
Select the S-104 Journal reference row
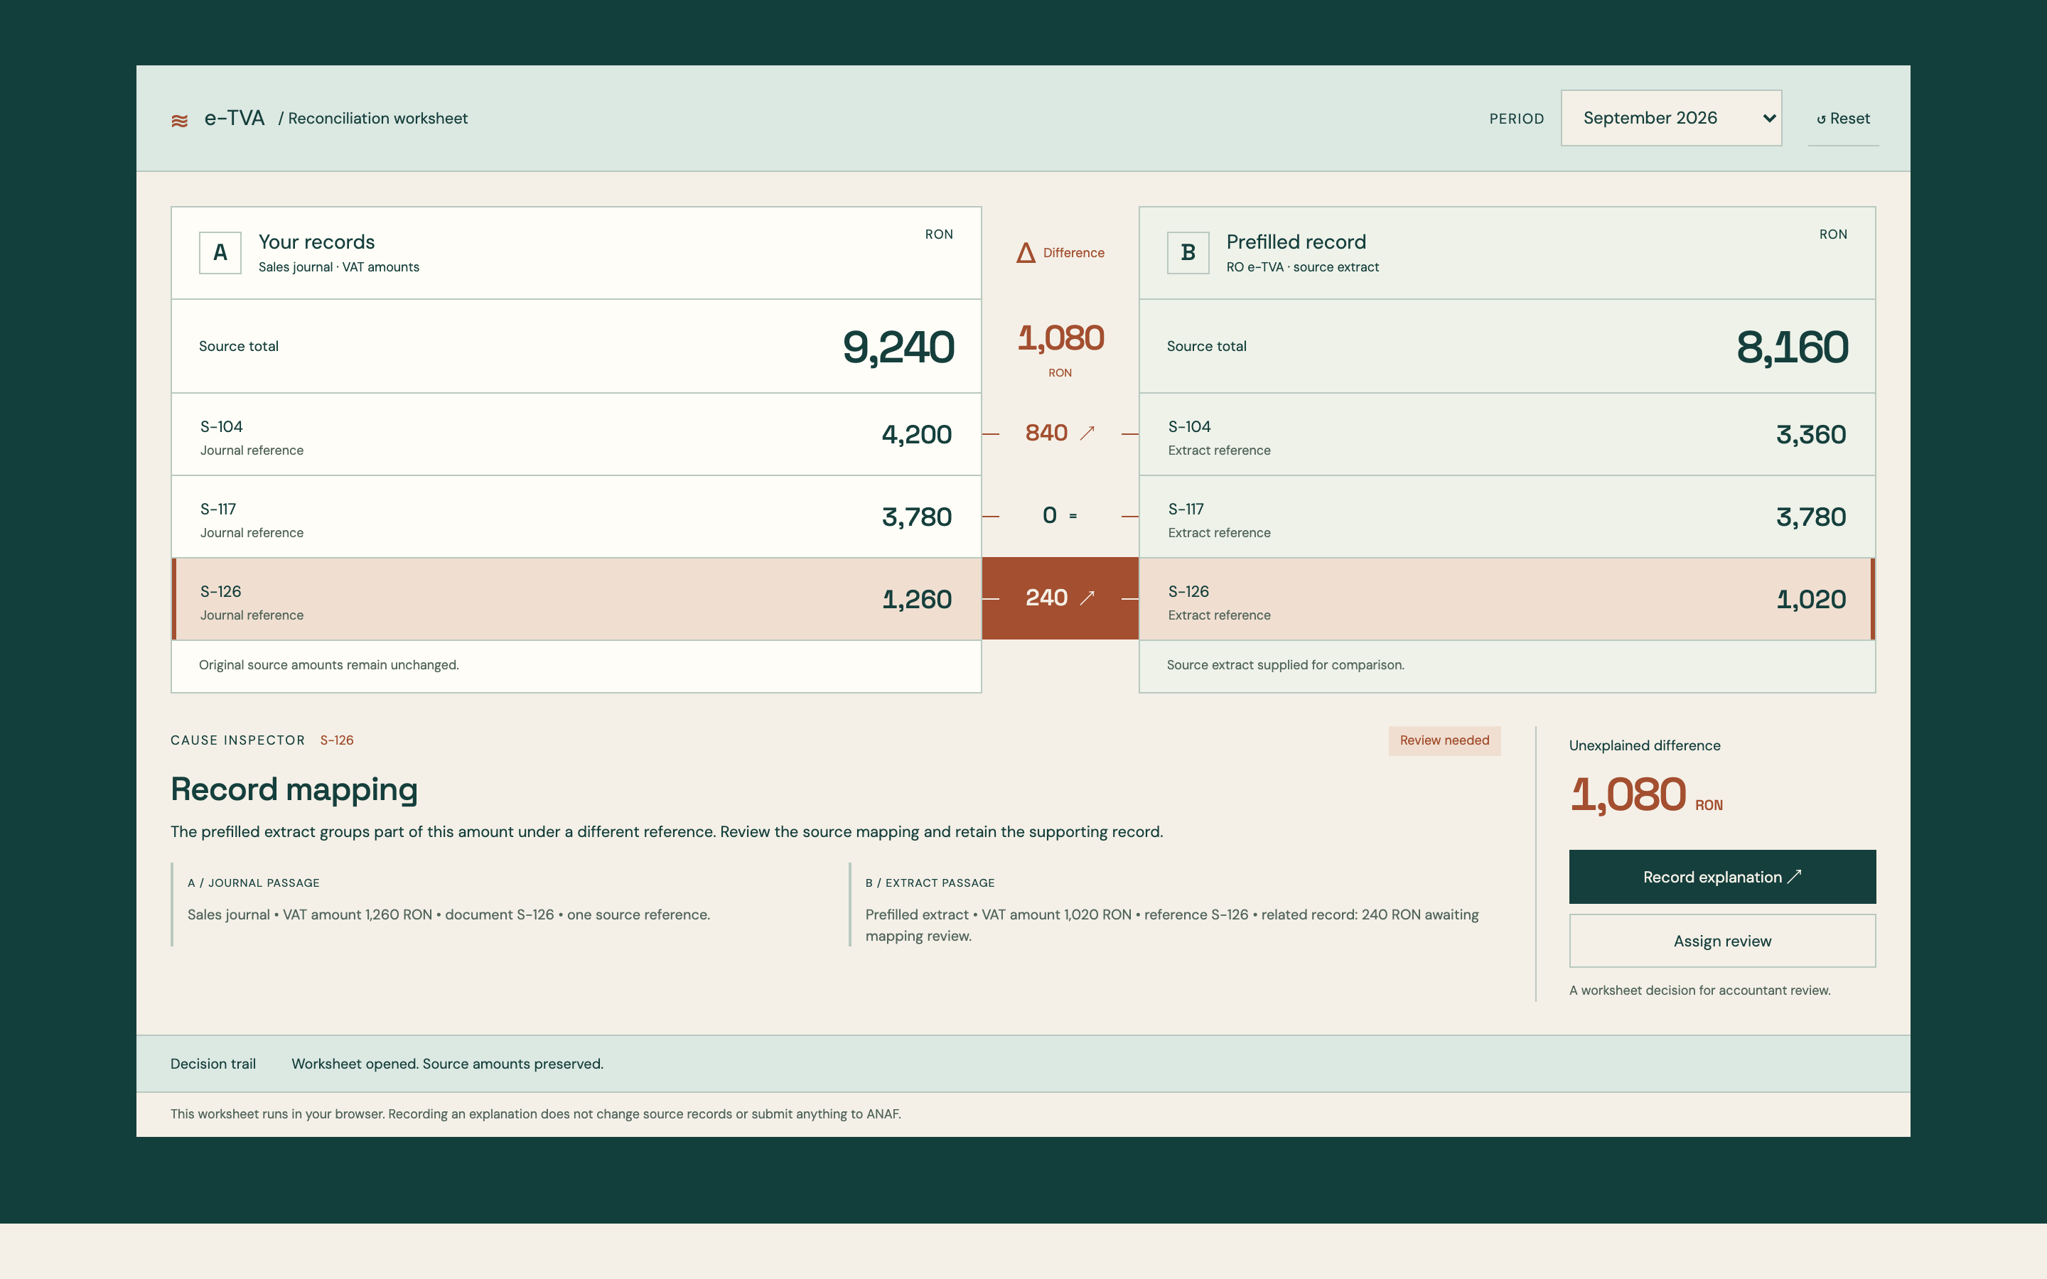[576, 435]
